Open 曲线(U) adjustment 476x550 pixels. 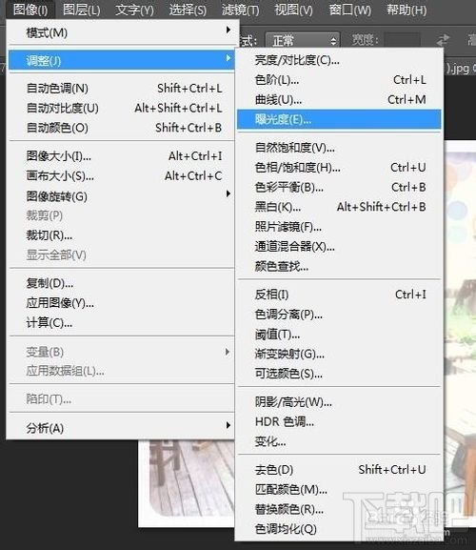(339, 100)
